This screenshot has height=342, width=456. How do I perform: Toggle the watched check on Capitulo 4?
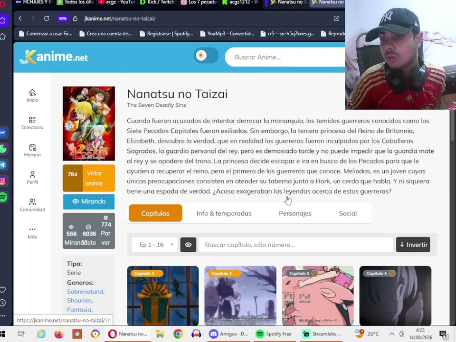point(392,274)
